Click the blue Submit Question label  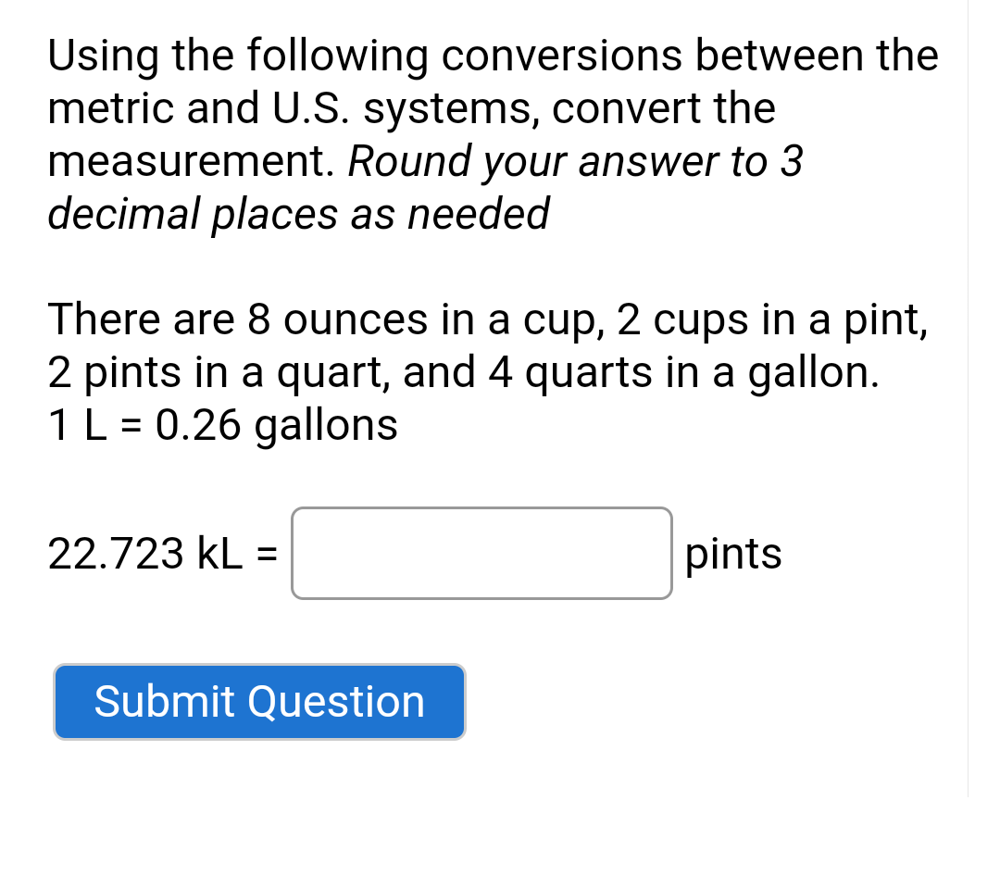259,702
